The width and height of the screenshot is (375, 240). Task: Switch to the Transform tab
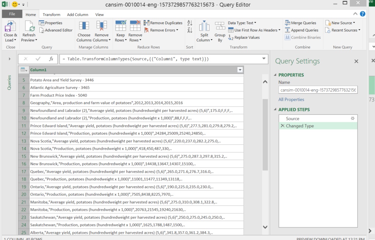(x=51, y=15)
